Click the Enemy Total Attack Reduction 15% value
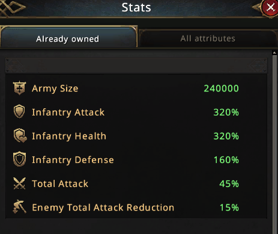 [229, 208]
